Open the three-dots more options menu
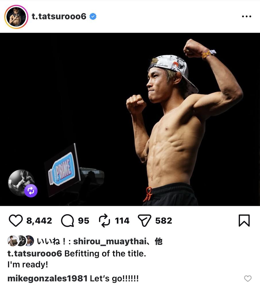 (247, 16)
